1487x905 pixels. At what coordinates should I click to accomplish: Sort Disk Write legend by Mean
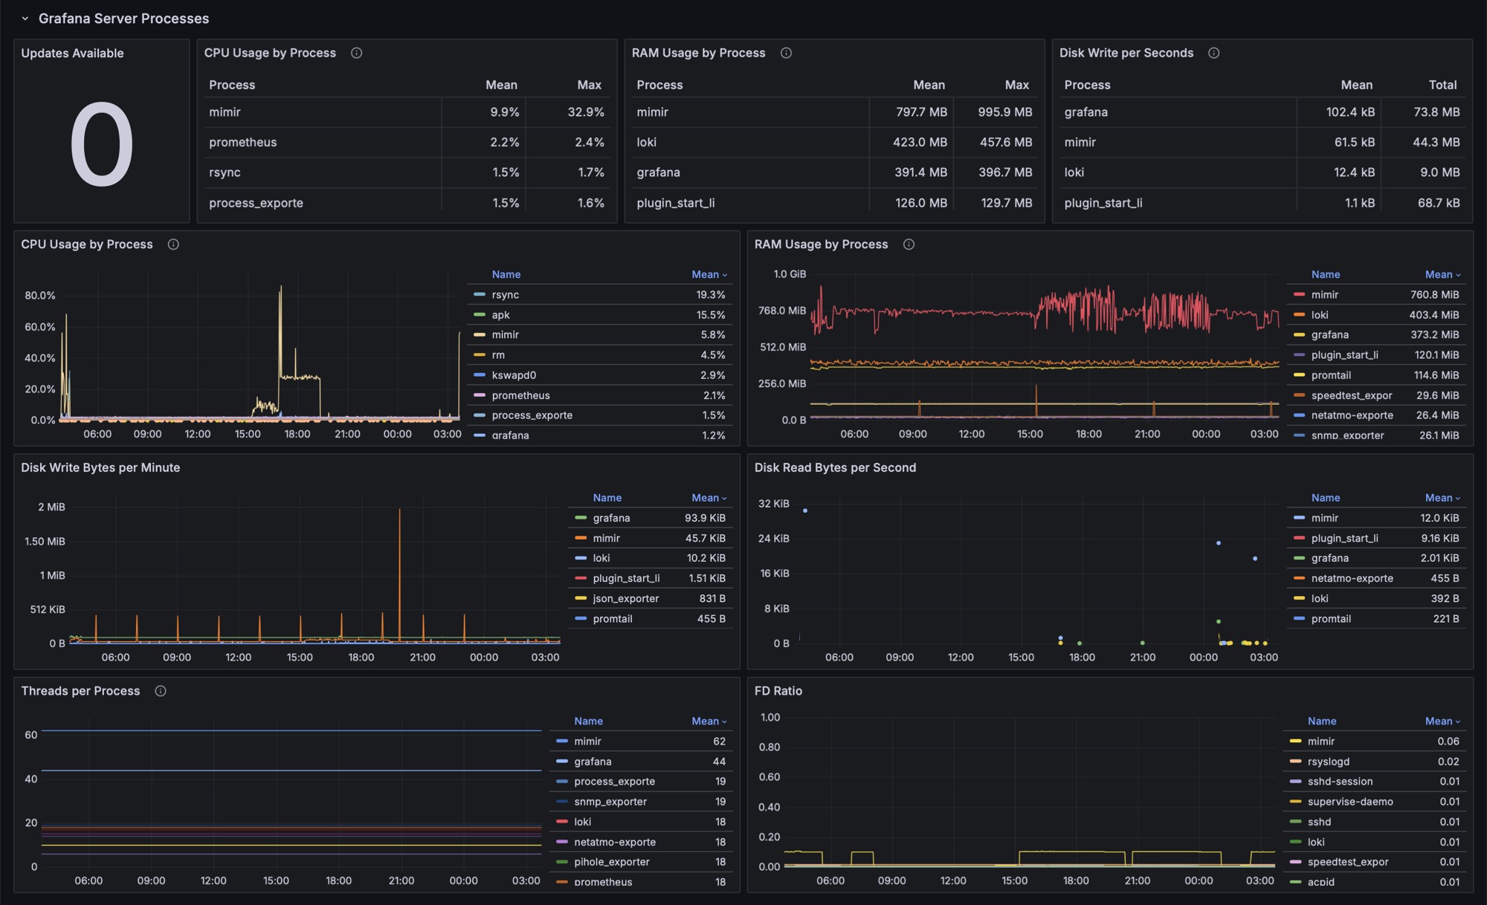709,498
